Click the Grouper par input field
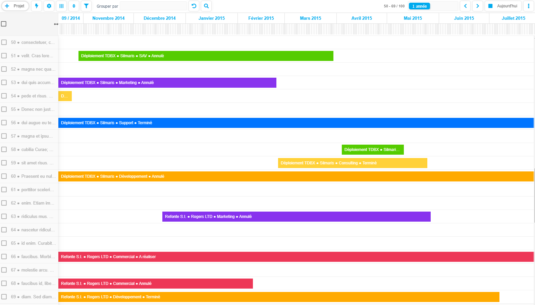Screen dimensions: 535x305 (x=153, y=6)
